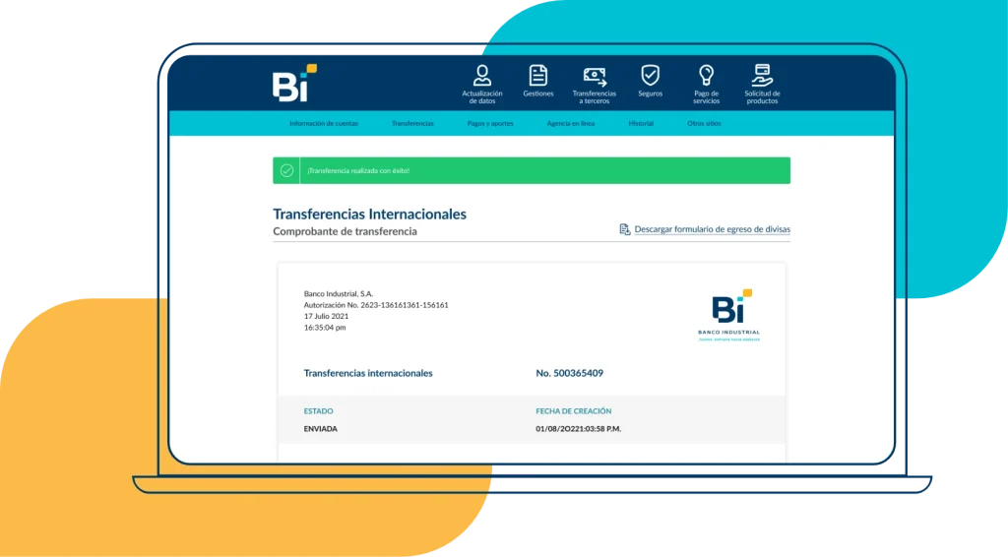Screen dimensions: 1008x557
Task: Click transfer number No. 500365409
Action: click(x=569, y=374)
